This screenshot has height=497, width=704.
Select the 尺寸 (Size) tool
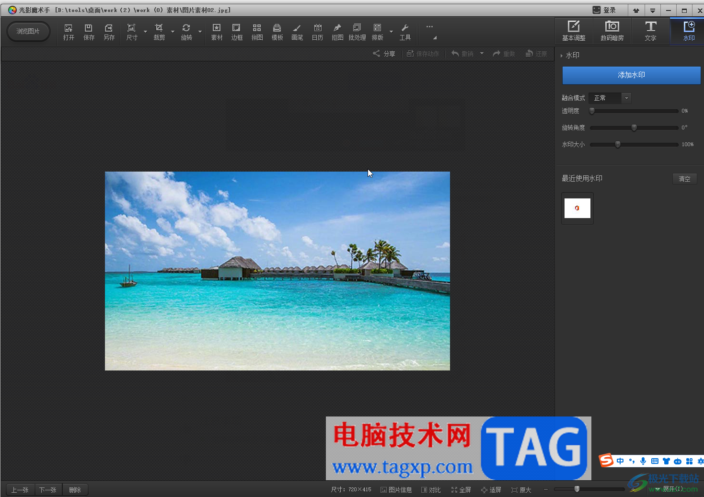(132, 32)
